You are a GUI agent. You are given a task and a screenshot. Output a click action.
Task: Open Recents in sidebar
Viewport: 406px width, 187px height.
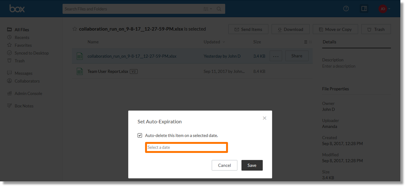(22, 38)
